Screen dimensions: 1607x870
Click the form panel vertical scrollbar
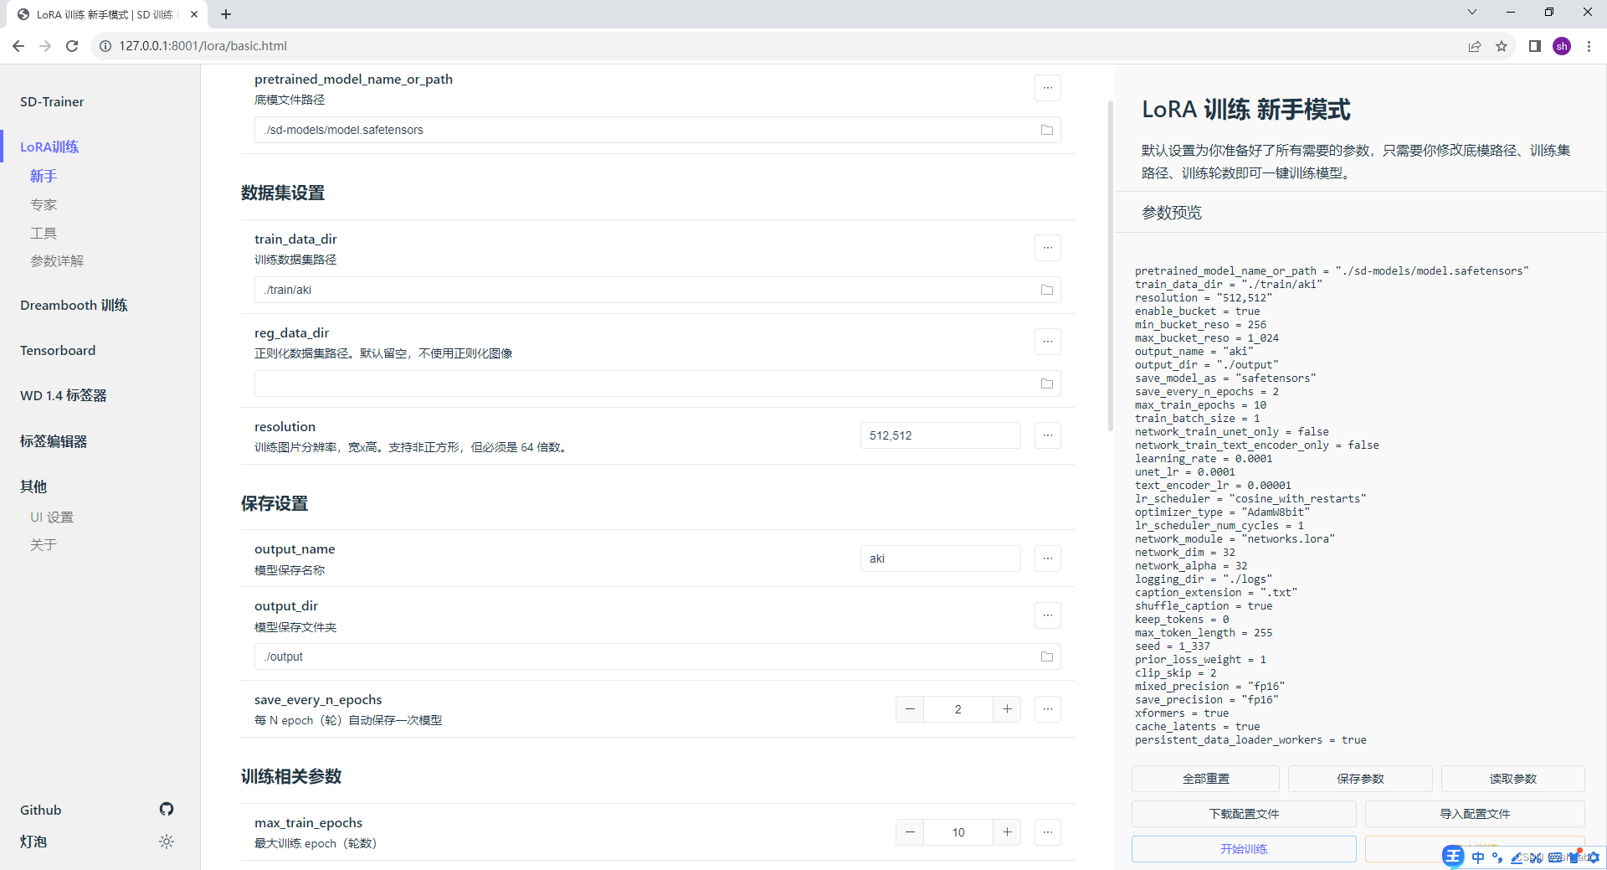(x=1111, y=266)
